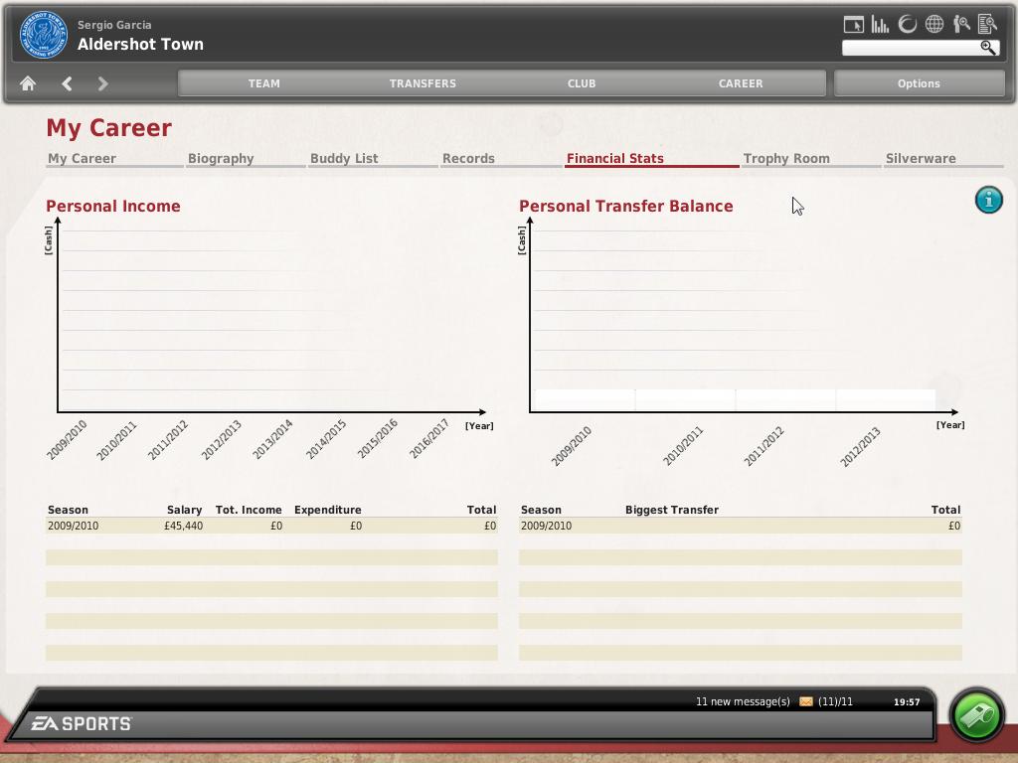Screen dimensions: 1018x763
Task: Click the blue info icon
Action: coord(988,201)
